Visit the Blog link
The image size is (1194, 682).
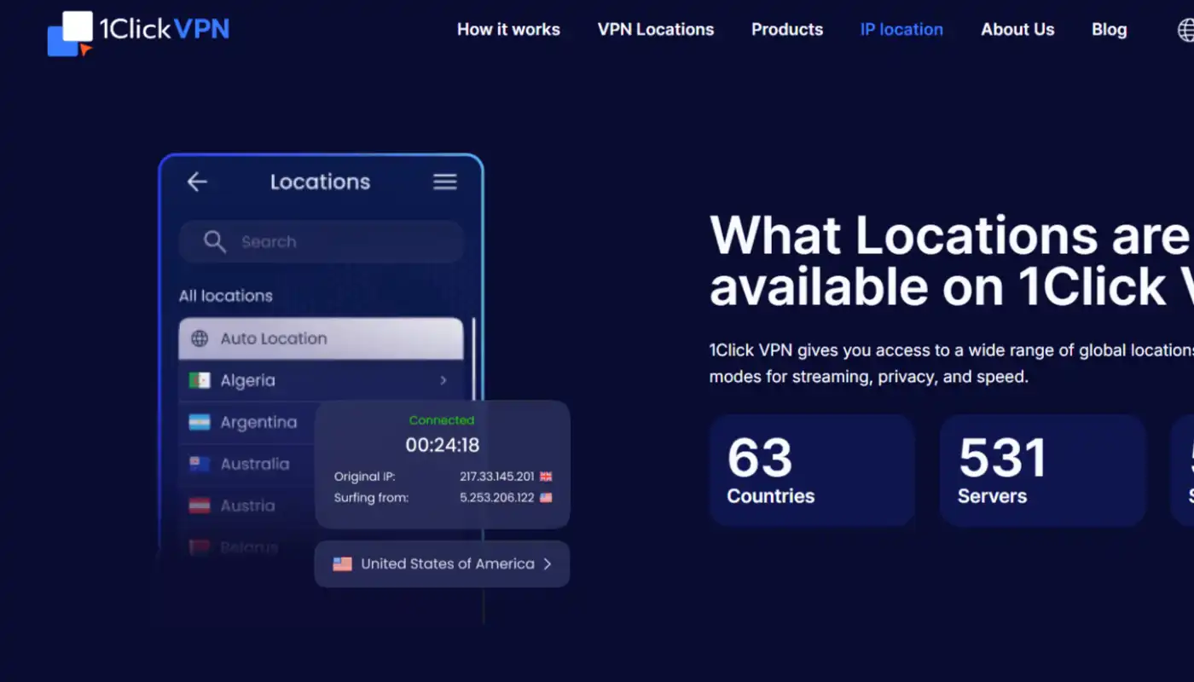point(1109,30)
